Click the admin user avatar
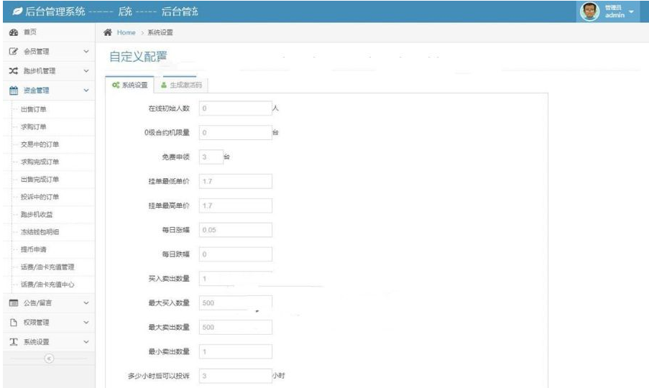 589,12
